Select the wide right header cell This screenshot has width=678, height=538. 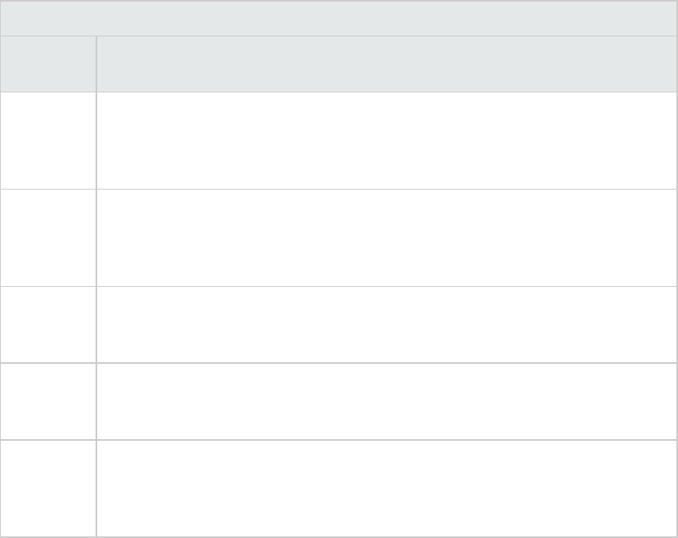[386, 64]
